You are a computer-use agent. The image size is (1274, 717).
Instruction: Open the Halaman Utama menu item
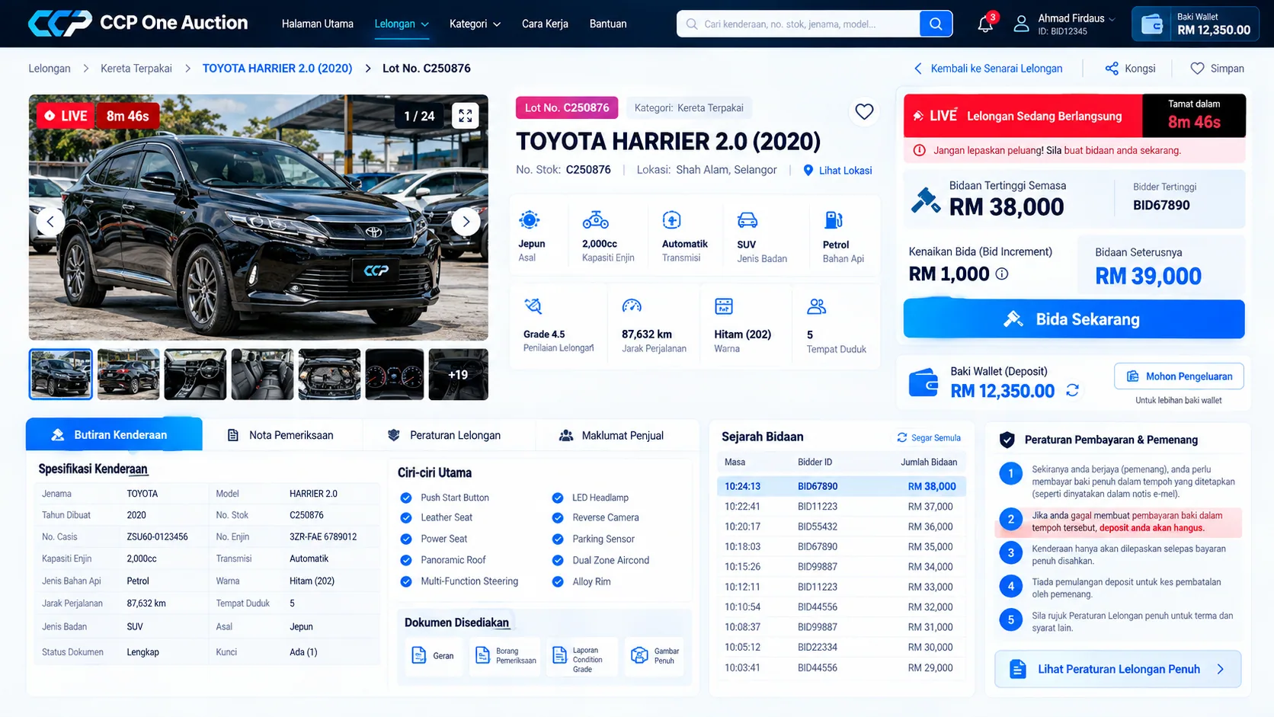318,24
